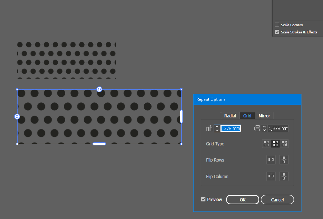Click the horizontal spacing grid icon
Image resolution: width=323 pixels, height=219 pixels.
click(209, 128)
